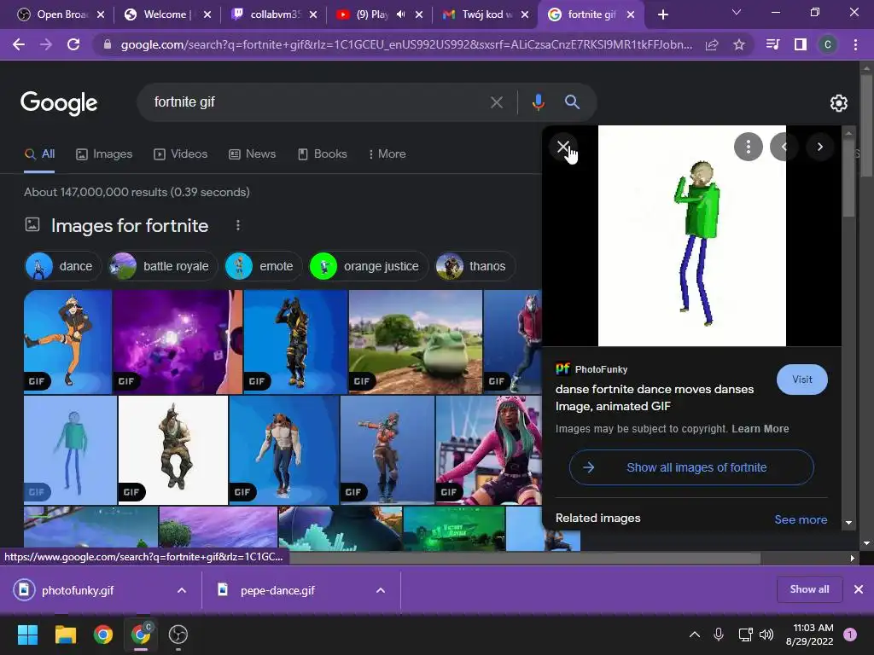Open the media control icon in toolbar

pyautogui.click(x=772, y=44)
